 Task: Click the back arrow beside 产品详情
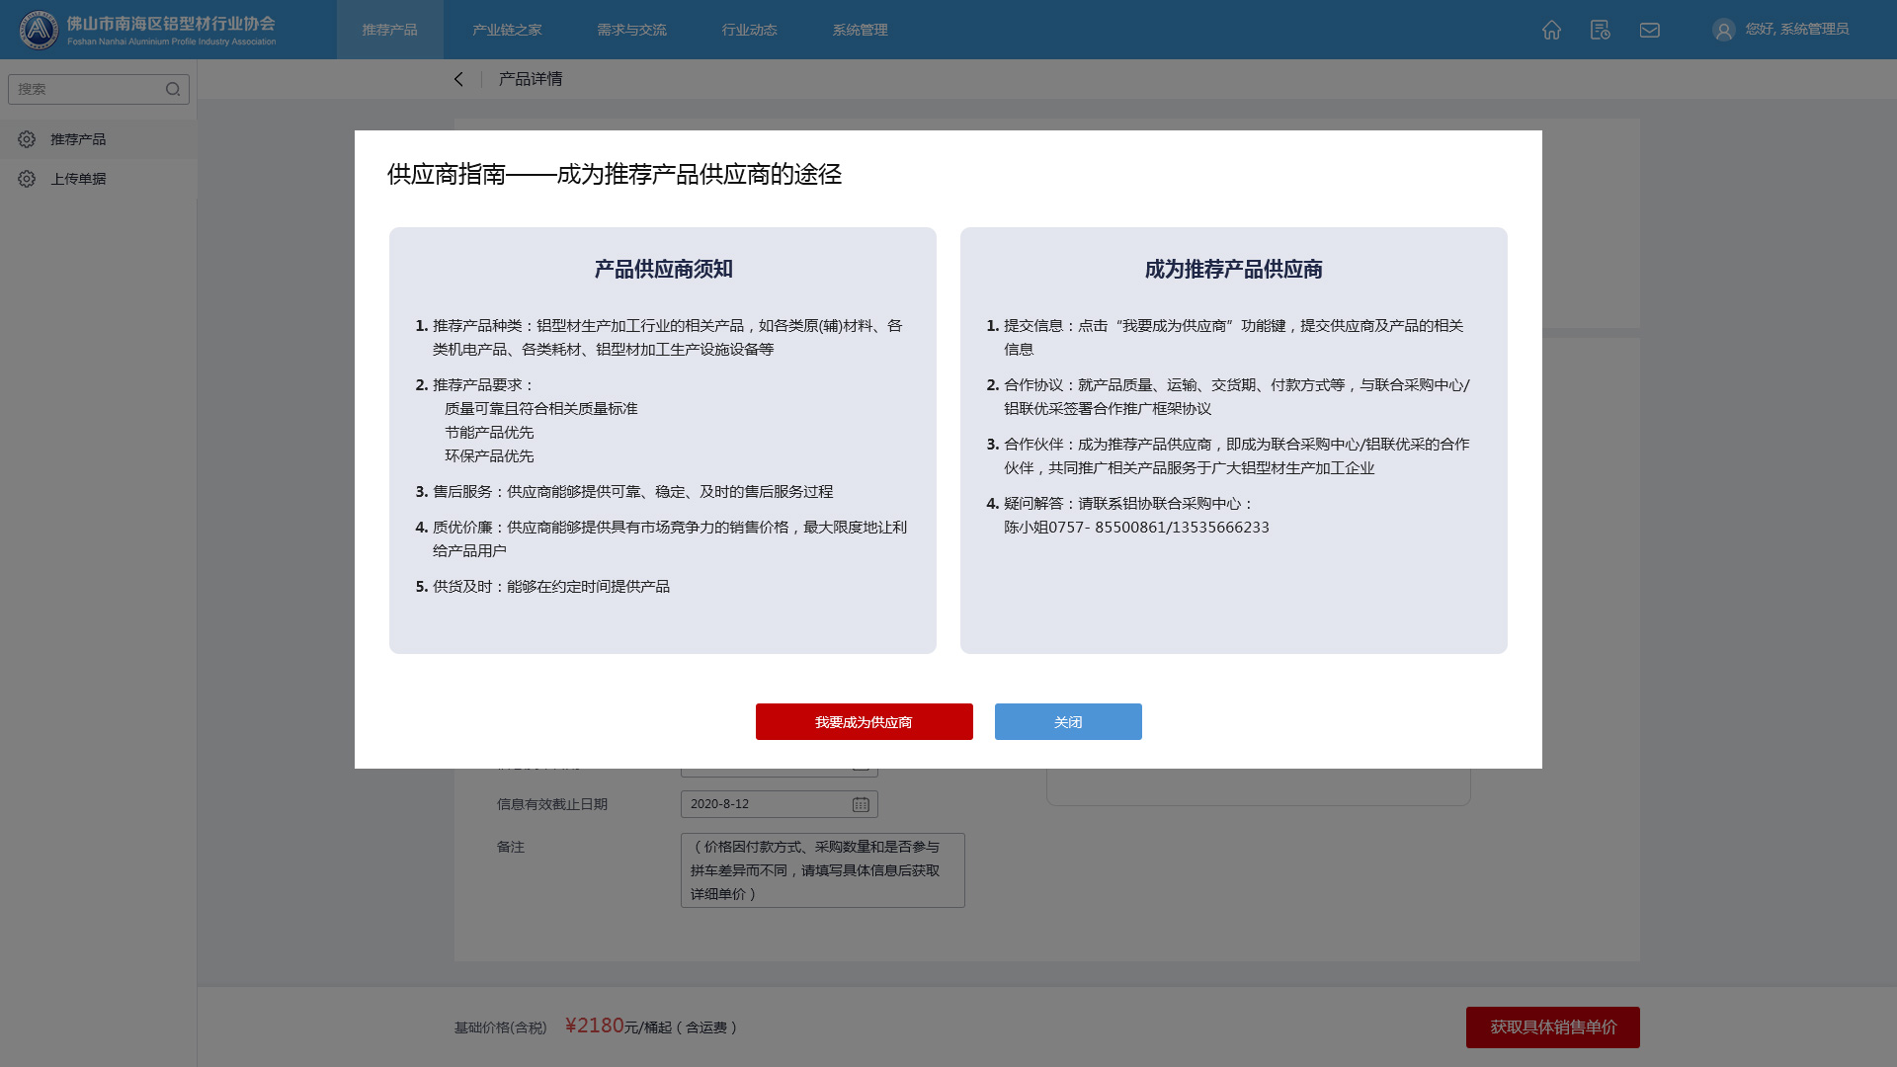(x=458, y=79)
